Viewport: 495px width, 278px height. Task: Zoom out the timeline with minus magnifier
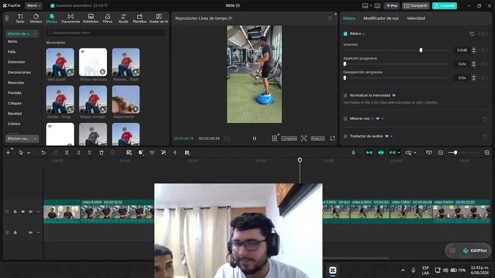pyautogui.click(x=440, y=153)
